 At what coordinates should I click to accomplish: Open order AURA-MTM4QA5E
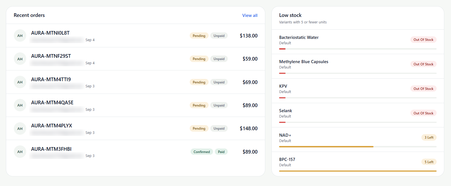point(136,105)
